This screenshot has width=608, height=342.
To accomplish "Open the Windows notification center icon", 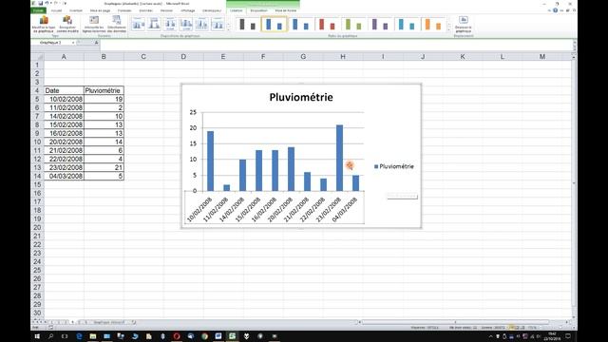I will (x=568, y=336).
